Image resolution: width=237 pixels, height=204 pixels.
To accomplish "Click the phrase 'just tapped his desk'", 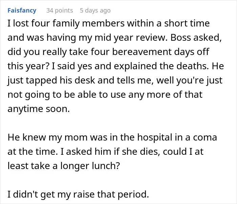I will tap(51, 80).
